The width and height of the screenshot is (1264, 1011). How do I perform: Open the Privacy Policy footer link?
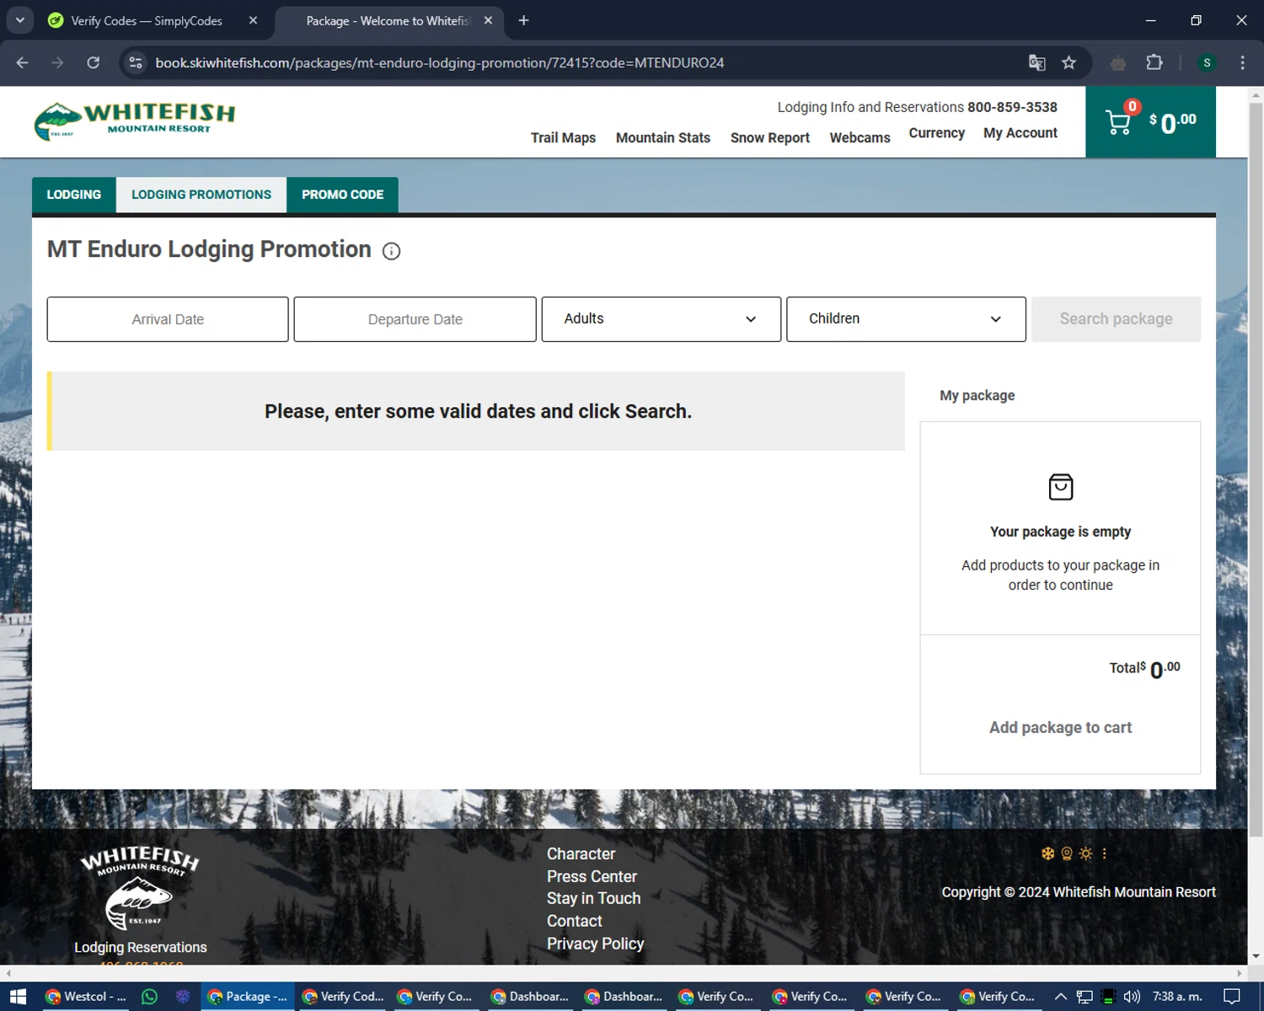pos(595,944)
